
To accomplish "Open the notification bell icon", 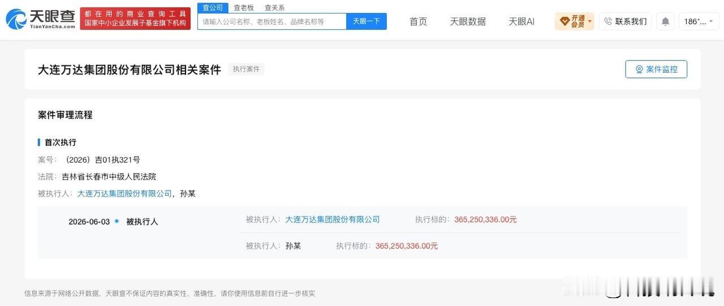I will (x=665, y=21).
